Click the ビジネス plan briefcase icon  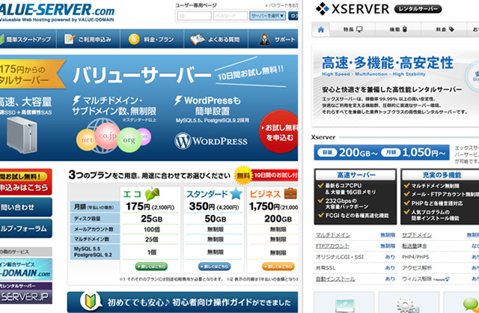coord(290,193)
